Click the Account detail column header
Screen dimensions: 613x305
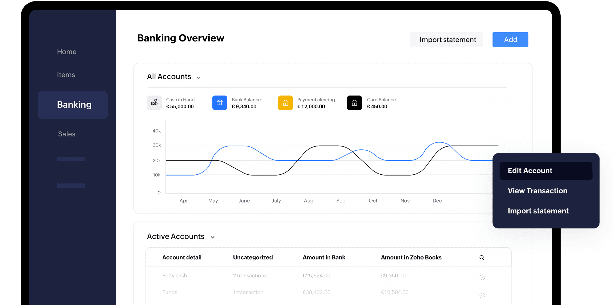(182, 258)
